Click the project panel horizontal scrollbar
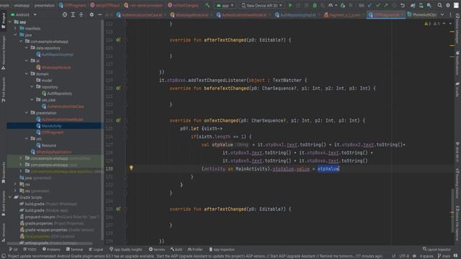The image size is (461, 259). point(50,243)
